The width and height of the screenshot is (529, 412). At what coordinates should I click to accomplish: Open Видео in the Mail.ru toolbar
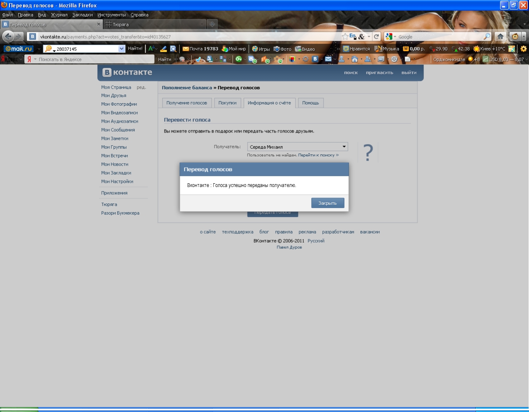coord(305,49)
